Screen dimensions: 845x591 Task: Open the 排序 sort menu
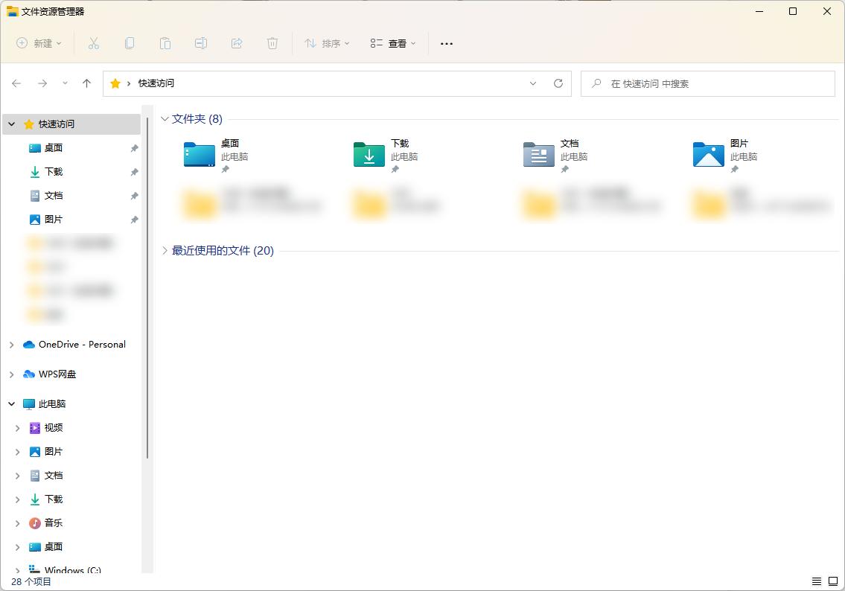click(x=327, y=43)
